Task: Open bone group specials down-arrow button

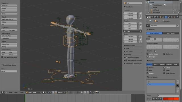Action: coord(177,86)
